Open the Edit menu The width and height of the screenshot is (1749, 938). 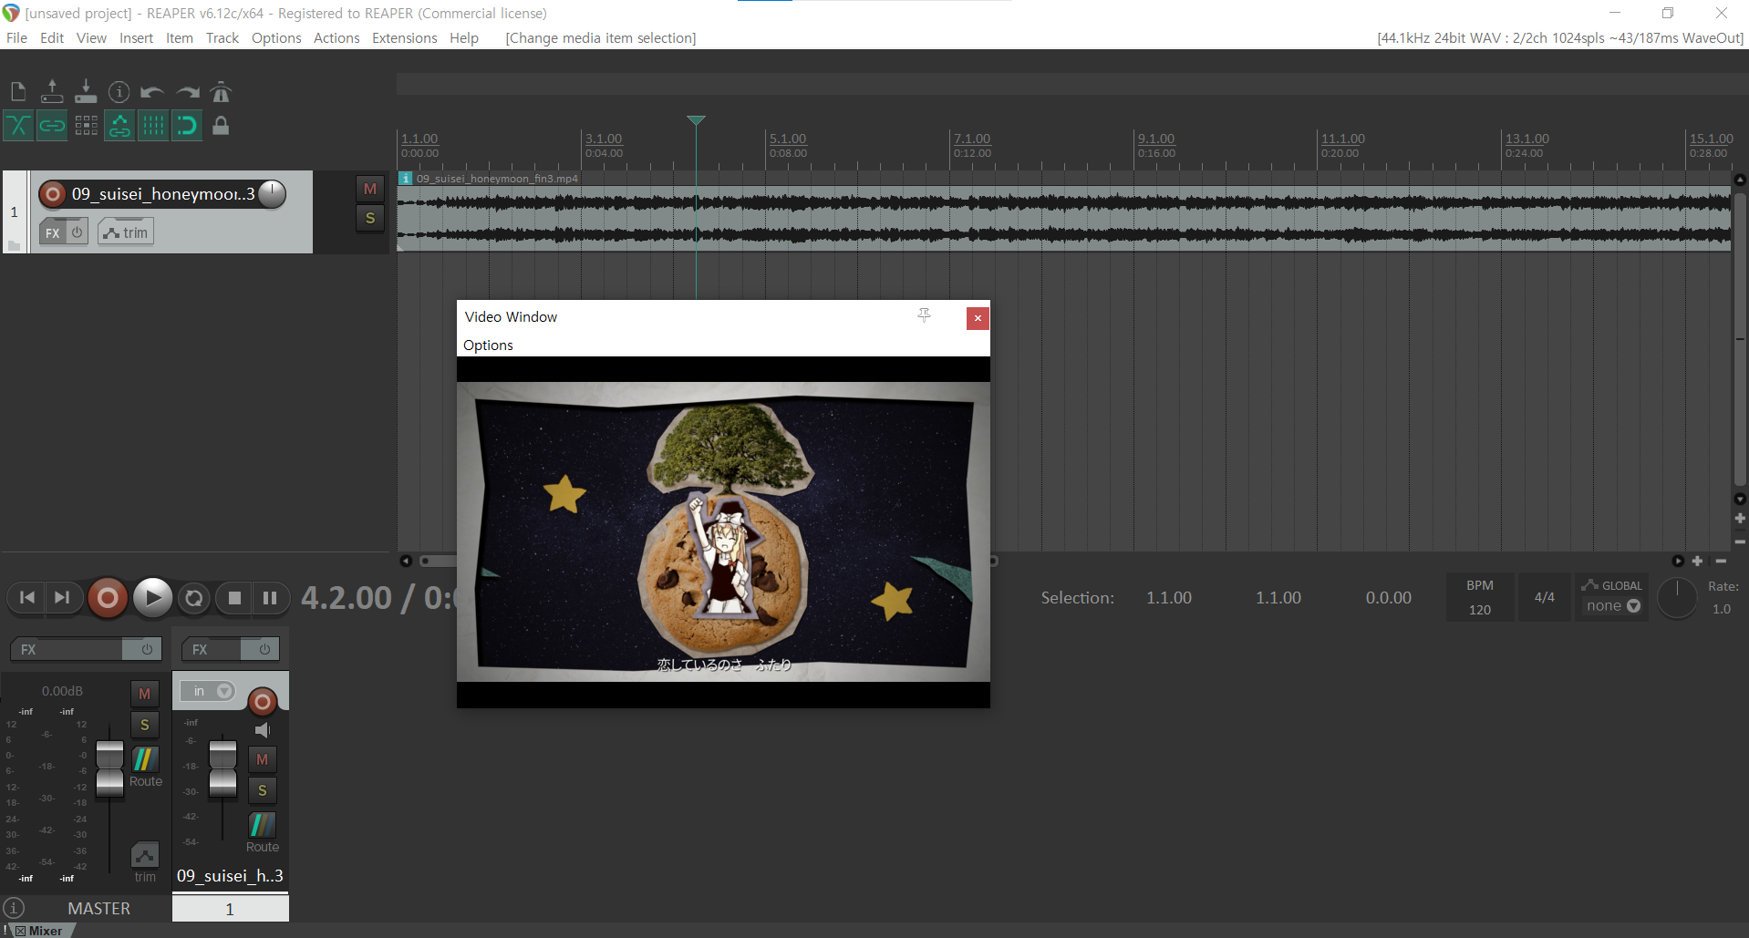click(x=52, y=37)
